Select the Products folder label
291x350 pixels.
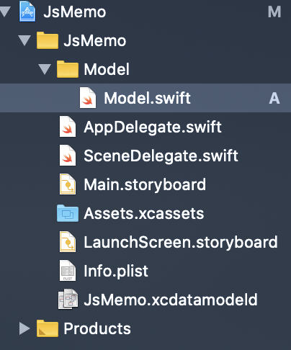click(97, 328)
